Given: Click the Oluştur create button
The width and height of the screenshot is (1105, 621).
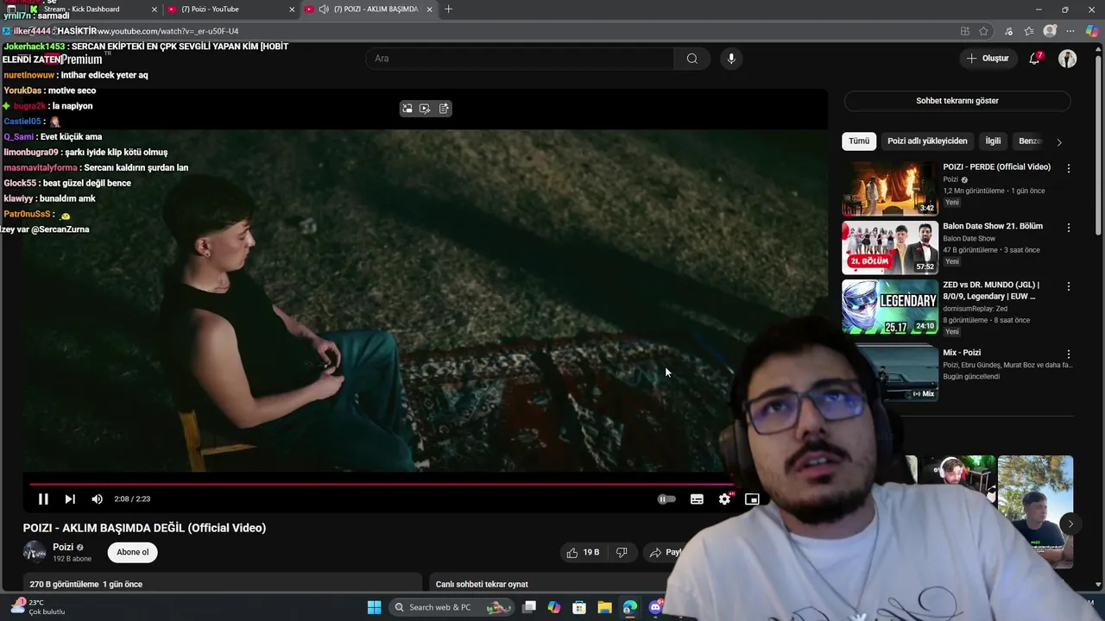Looking at the screenshot, I should point(988,59).
